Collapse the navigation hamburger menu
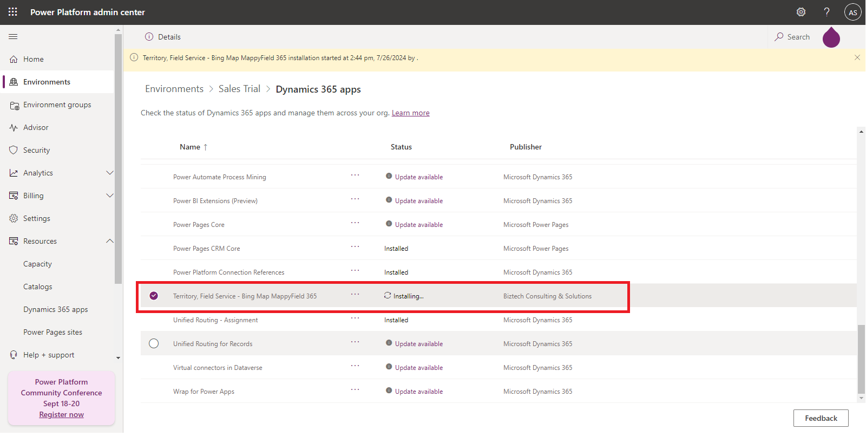 (x=13, y=37)
